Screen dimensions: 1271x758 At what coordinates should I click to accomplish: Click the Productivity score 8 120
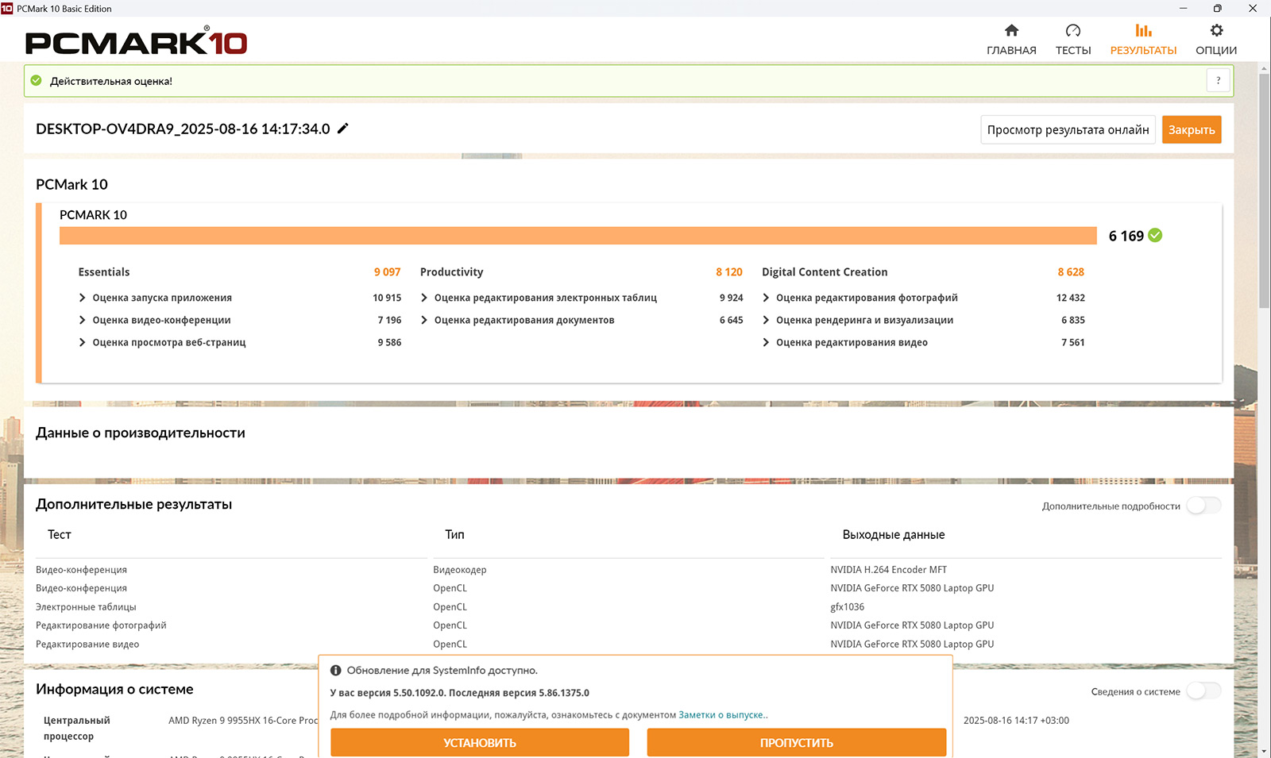click(729, 271)
